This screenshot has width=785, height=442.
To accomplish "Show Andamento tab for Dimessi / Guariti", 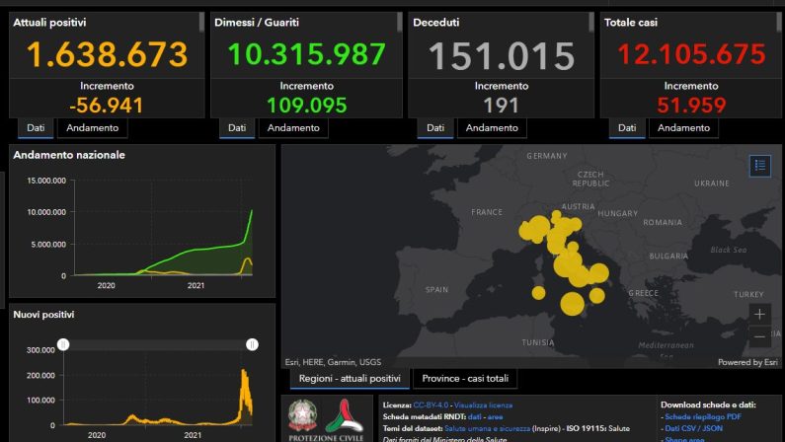I will [x=293, y=128].
